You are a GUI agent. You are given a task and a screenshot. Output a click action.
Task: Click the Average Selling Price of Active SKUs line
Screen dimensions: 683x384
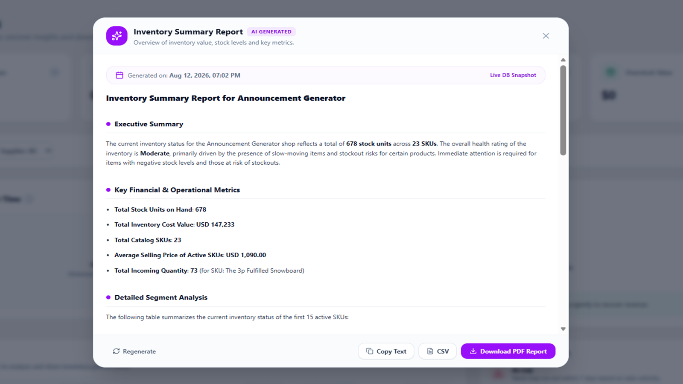point(190,255)
